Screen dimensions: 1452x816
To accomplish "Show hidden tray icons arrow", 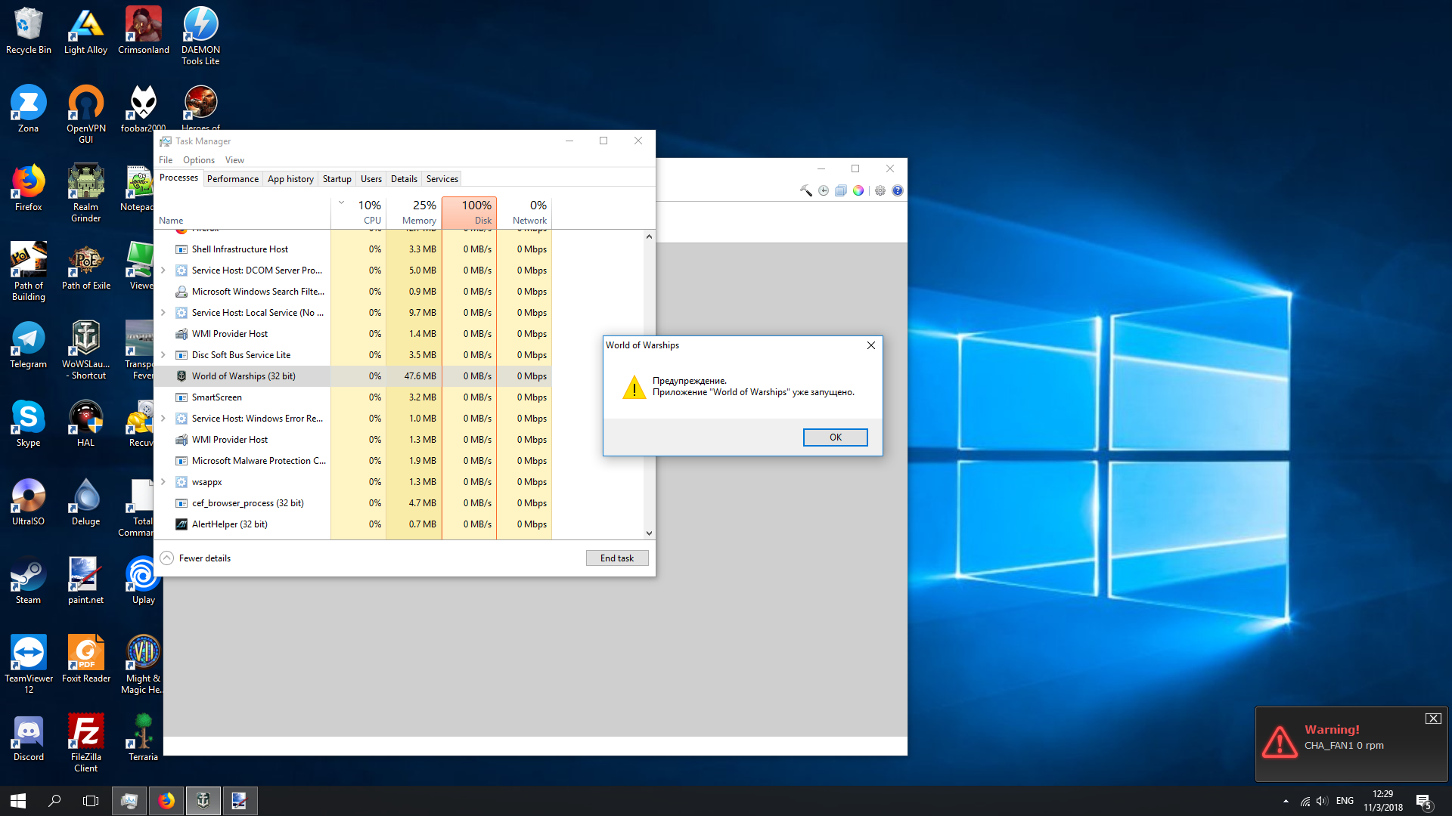I will [1286, 801].
